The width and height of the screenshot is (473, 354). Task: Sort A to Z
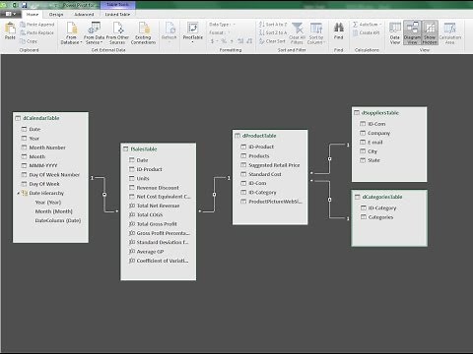[x=273, y=25]
